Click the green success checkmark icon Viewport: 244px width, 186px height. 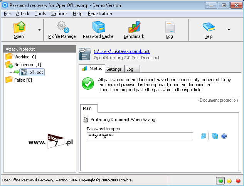[x=88, y=84]
